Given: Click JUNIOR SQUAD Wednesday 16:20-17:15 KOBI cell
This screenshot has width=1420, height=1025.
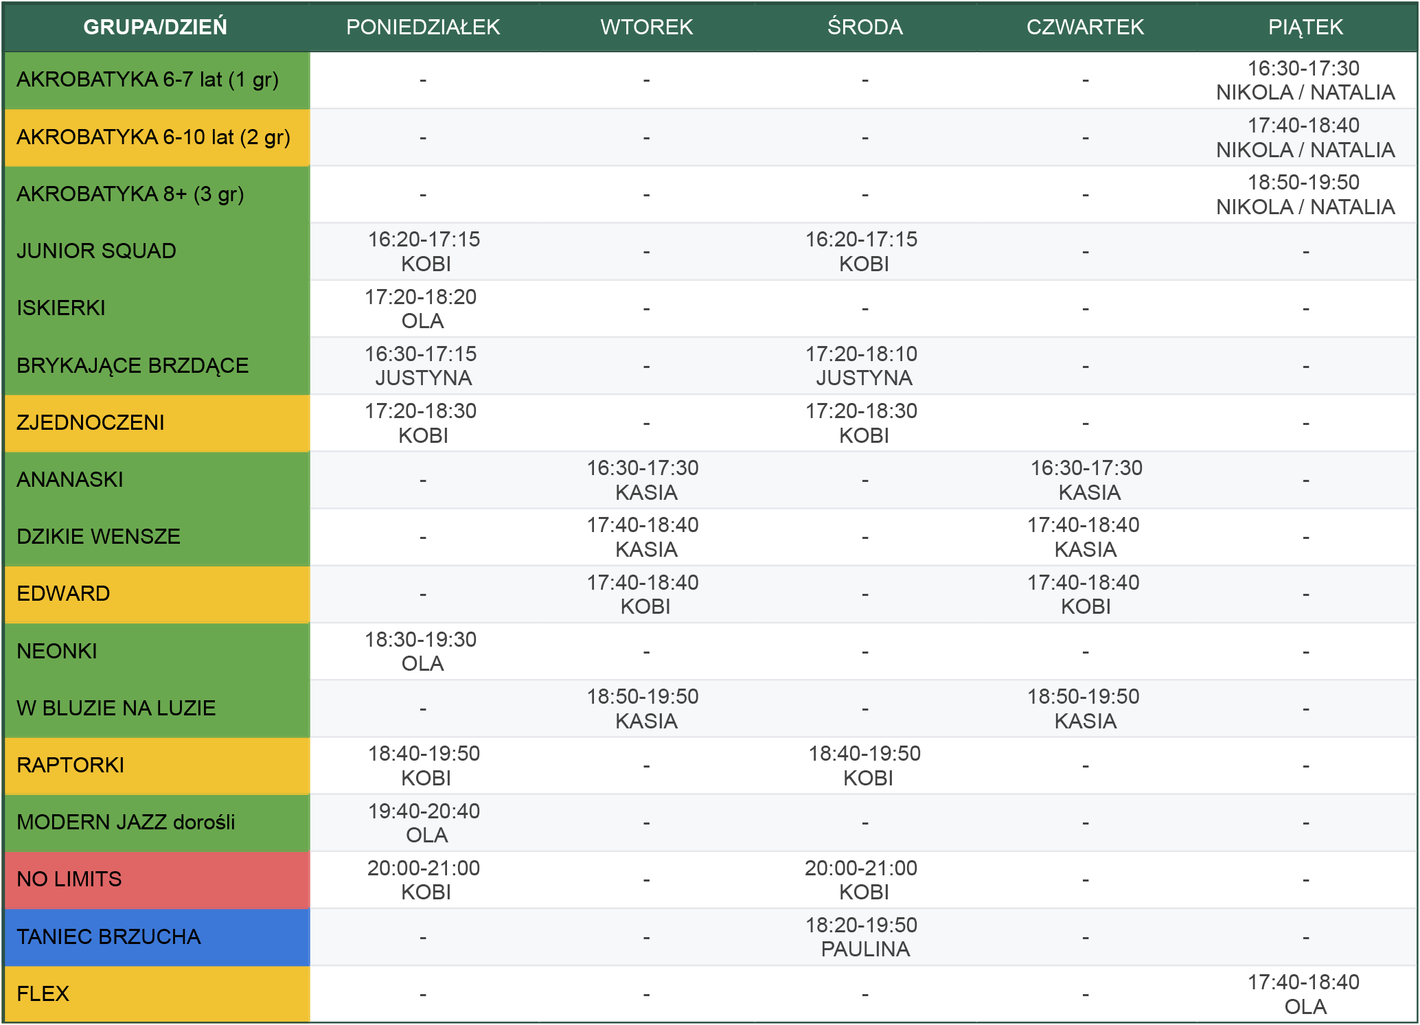Looking at the screenshot, I should 864,251.
